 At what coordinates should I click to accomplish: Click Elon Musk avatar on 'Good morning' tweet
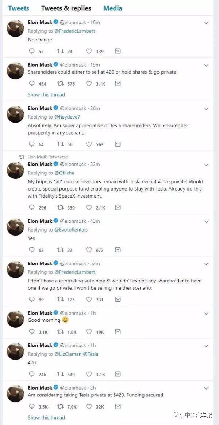tap(15, 319)
